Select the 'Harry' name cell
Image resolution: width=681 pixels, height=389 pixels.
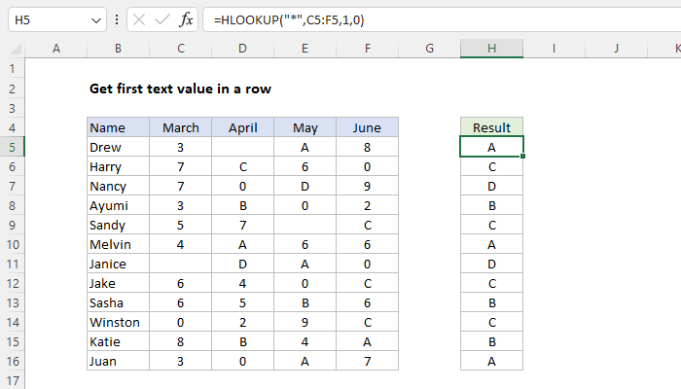pos(118,166)
